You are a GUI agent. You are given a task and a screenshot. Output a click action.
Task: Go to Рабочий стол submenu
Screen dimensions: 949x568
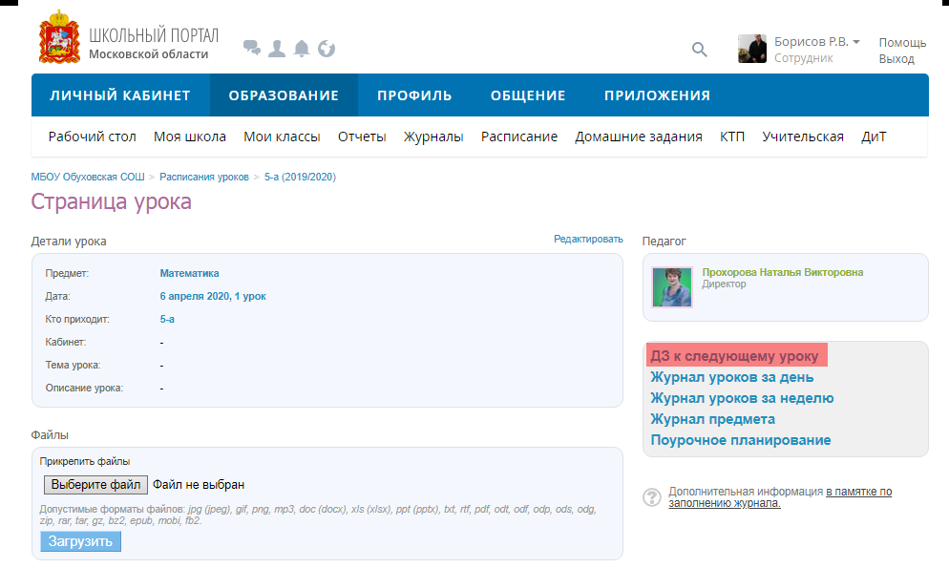pos(92,137)
